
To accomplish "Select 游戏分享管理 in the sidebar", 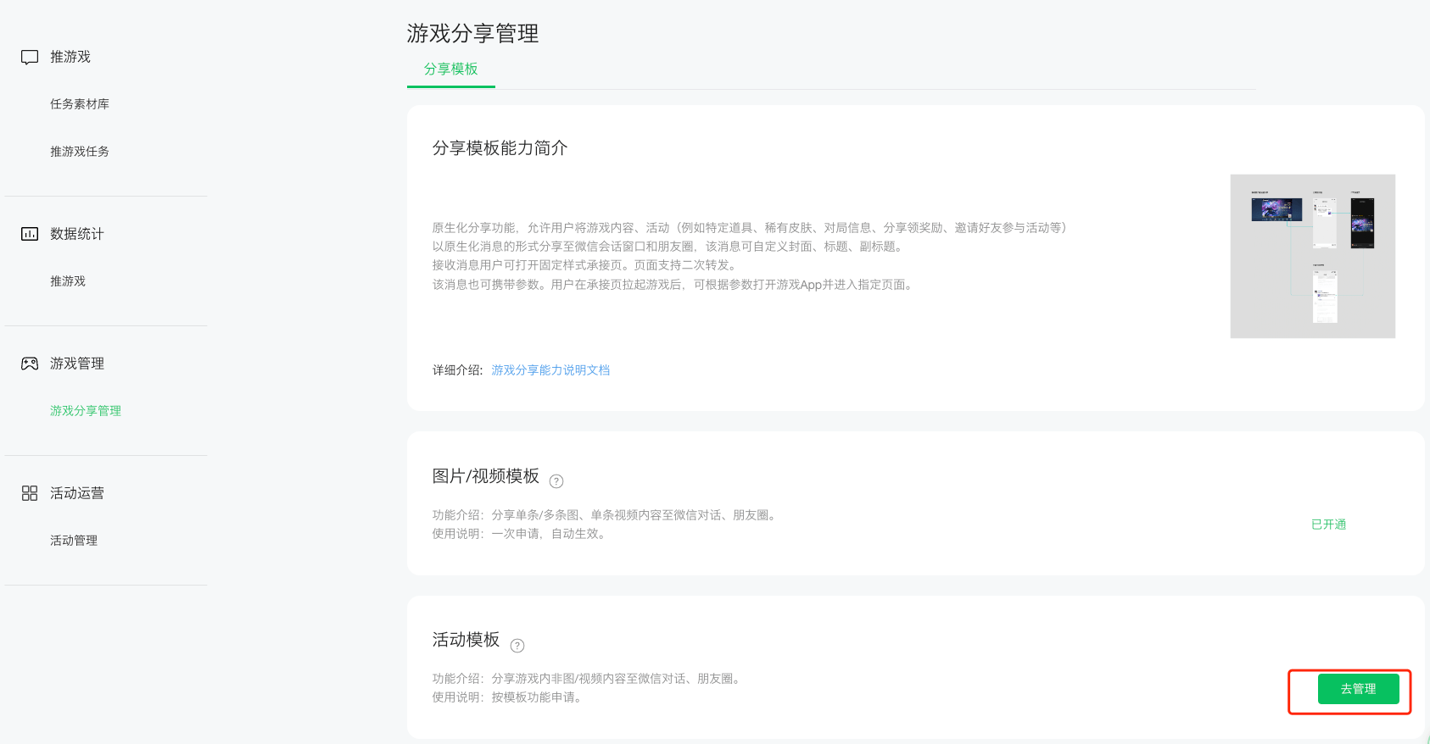I will coord(86,411).
